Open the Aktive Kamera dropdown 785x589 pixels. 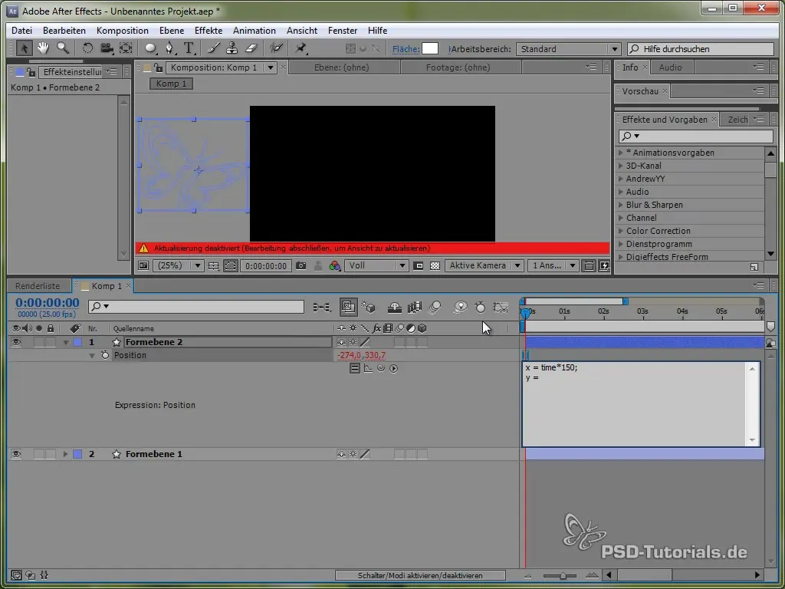(484, 265)
